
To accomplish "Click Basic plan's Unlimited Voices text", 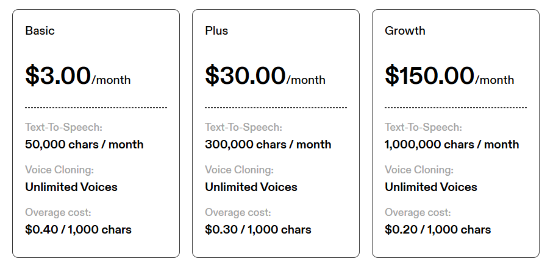I will pyautogui.click(x=71, y=187).
